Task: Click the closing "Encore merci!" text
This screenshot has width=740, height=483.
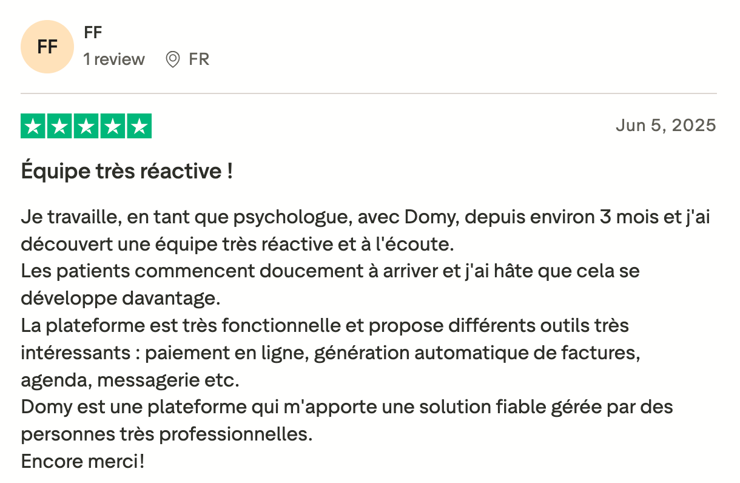Action: click(83, 462)
